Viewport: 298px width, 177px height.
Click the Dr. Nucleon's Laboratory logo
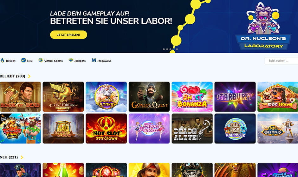click(263, 27)
